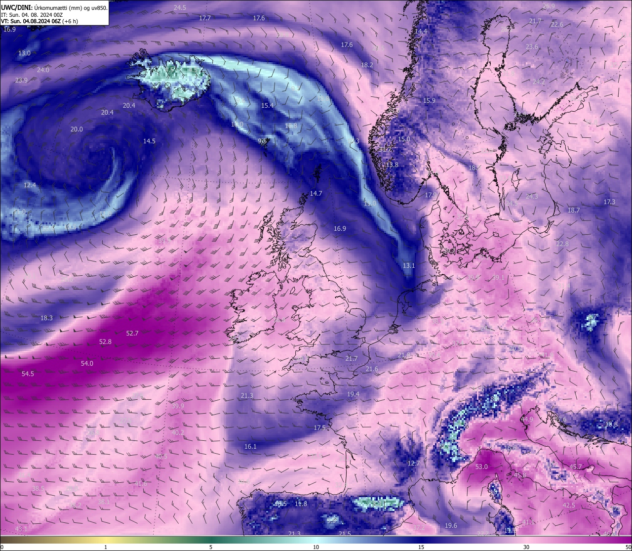
Task: Select the 16.1 value label
Action: coord(250,446)
